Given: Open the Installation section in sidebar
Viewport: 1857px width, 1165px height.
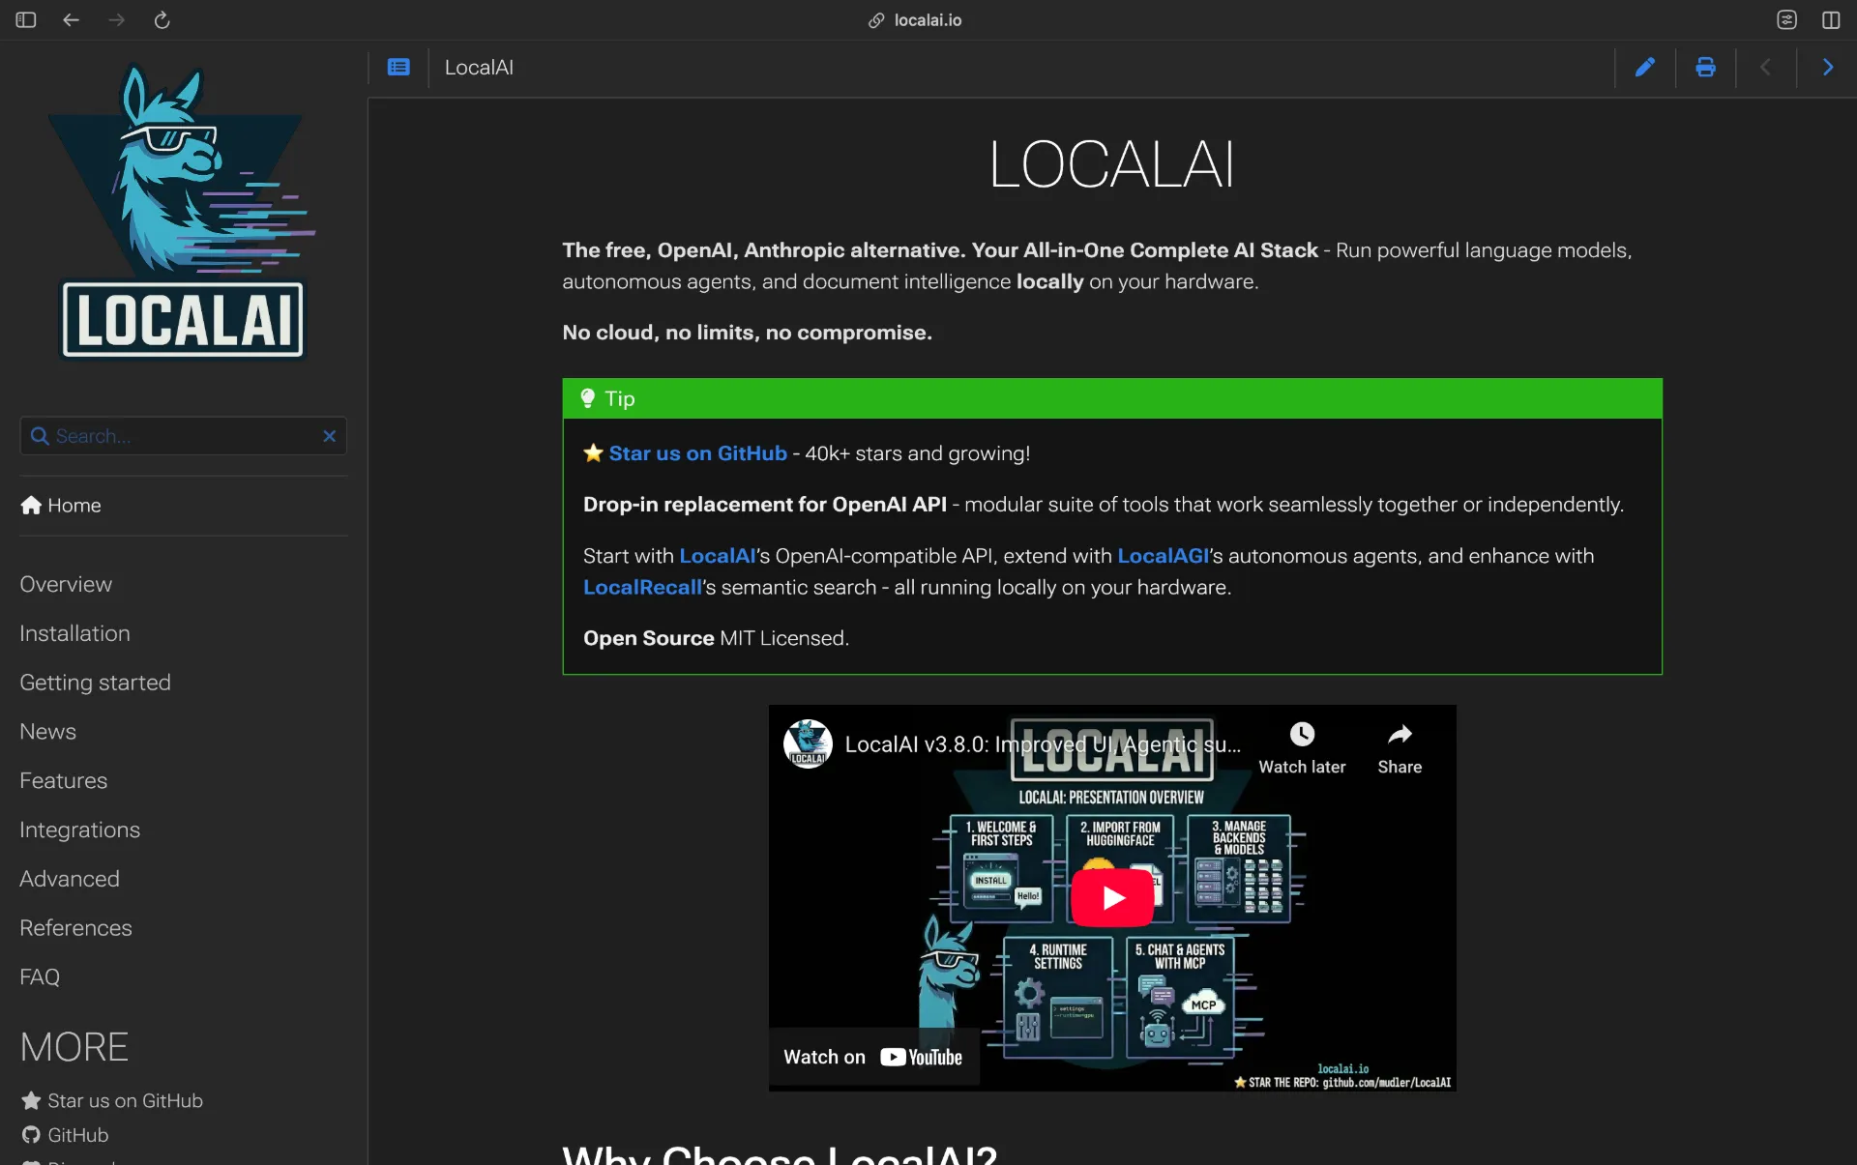Looking at the screenshot, I should point(74,633).
